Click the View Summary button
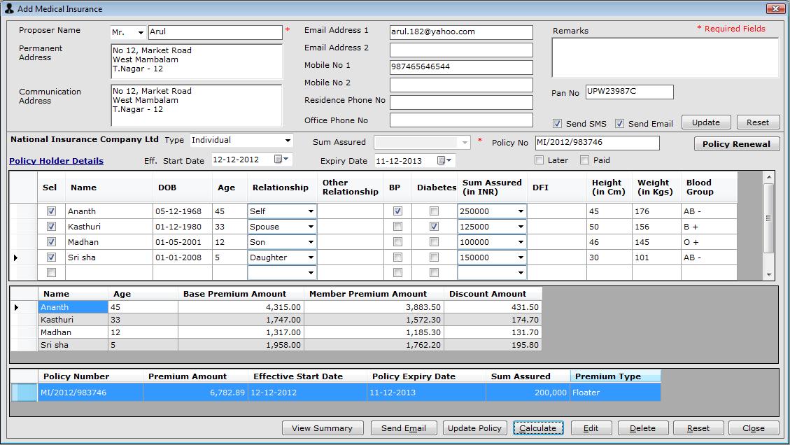The height and width of the screenshot is (445, 790). pyautogui.click(x=322, y=428)
